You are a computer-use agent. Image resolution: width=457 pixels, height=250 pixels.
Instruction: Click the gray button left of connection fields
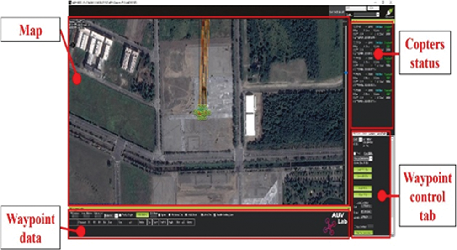336,11
